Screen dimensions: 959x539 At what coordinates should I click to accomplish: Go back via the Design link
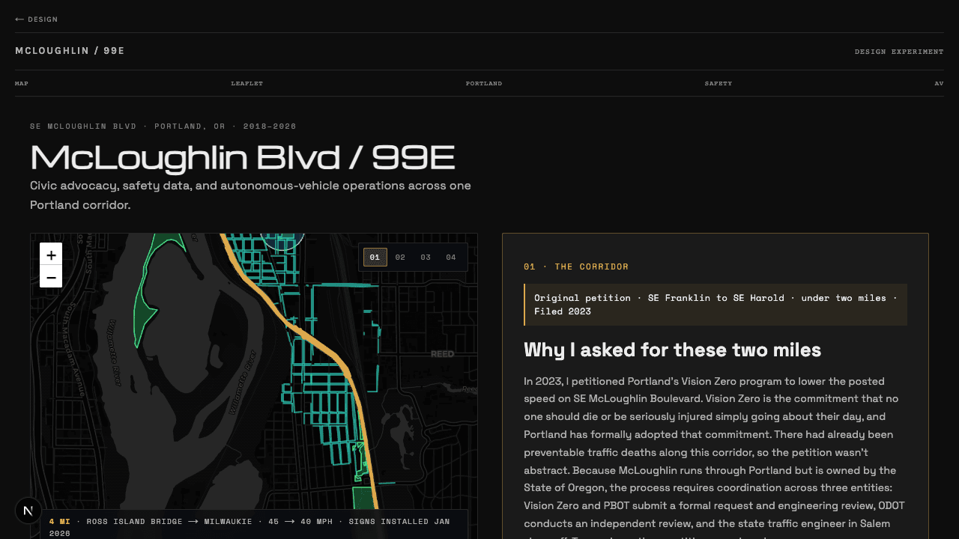pyautogui.click(x=36, y=19)
